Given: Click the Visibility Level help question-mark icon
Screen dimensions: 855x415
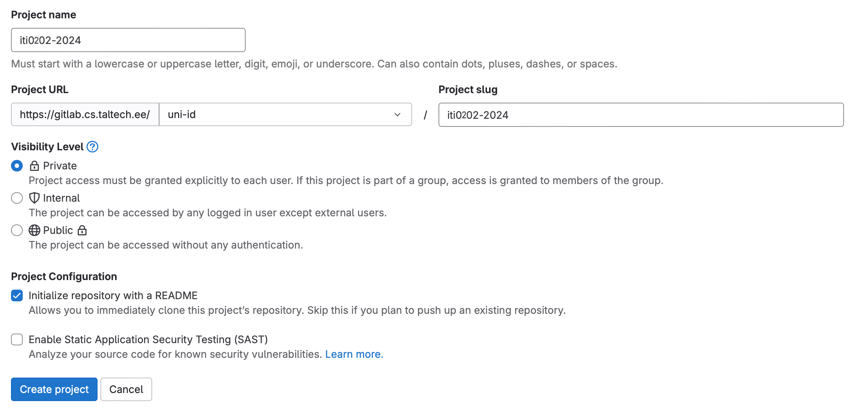Looking at the screenshot, I should (x=92, y=147).
